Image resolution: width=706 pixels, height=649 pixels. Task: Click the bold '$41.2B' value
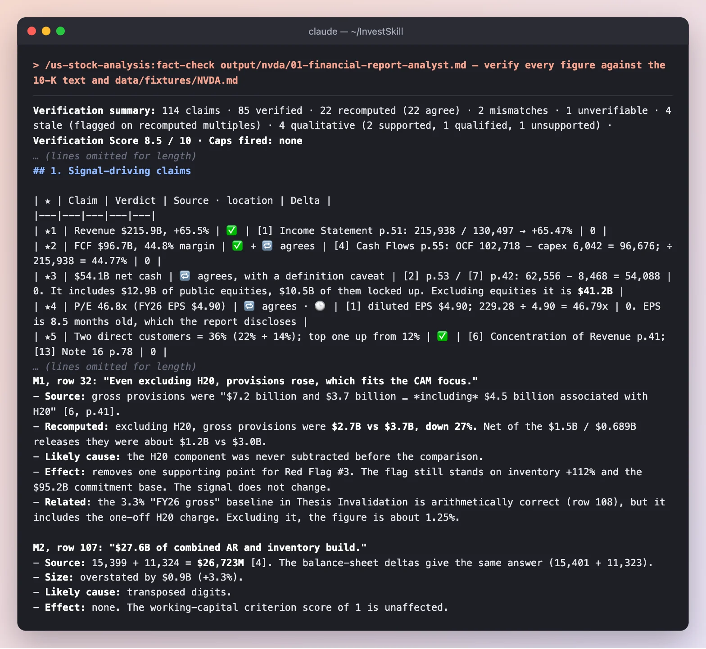[595, 291]
